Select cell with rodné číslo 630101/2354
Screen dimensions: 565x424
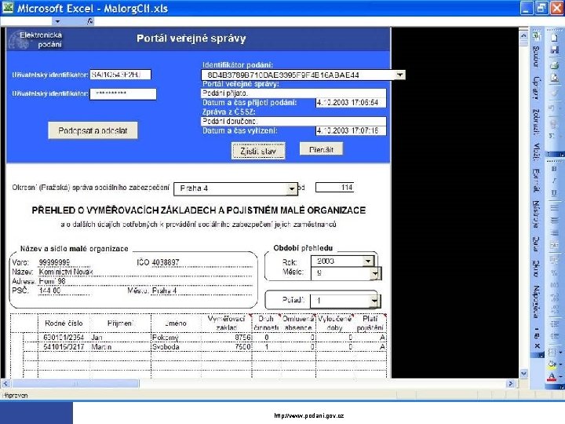[x=64, y=338]
